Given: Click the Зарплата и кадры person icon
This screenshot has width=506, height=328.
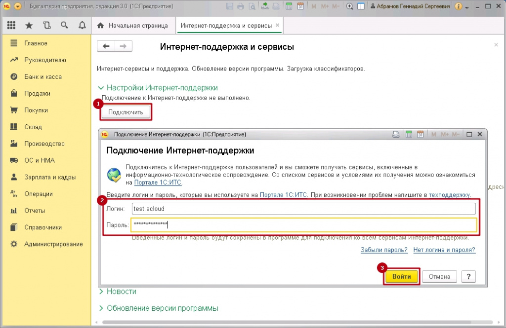Looking at the screenshot, I should click(x=14, y=177).
